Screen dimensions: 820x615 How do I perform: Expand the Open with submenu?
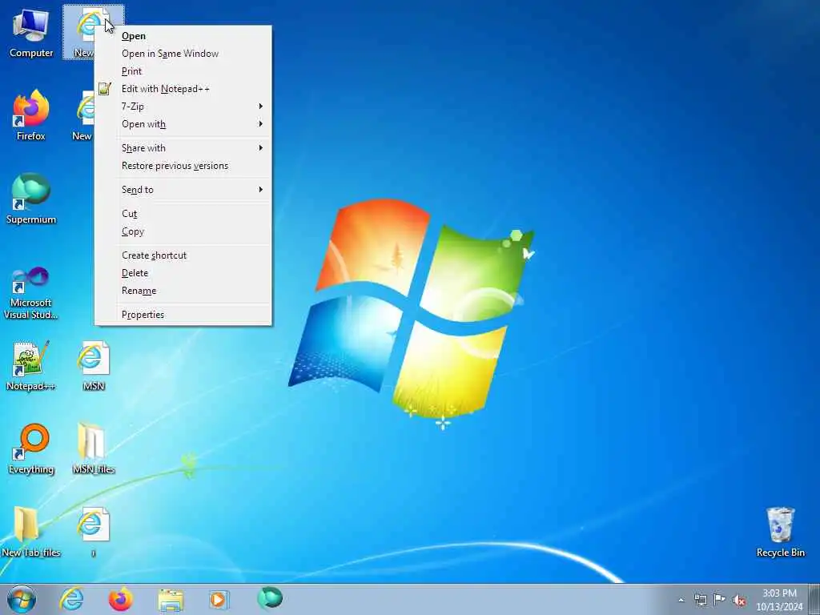coord(183,124)
